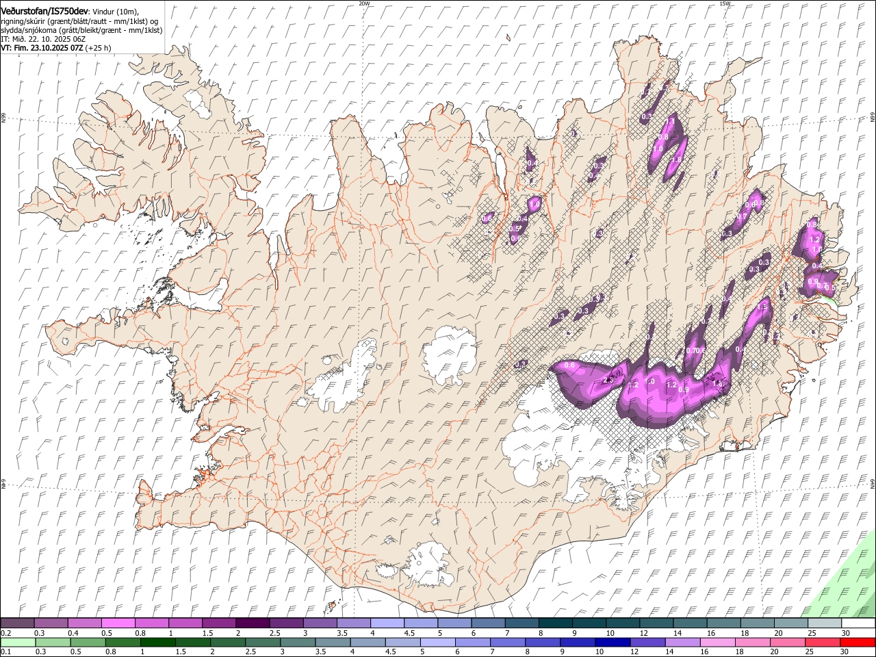876x657 pixels.
Task: Pick the dark mauve 0.2 swatch in top legend row
Action: 17,623
